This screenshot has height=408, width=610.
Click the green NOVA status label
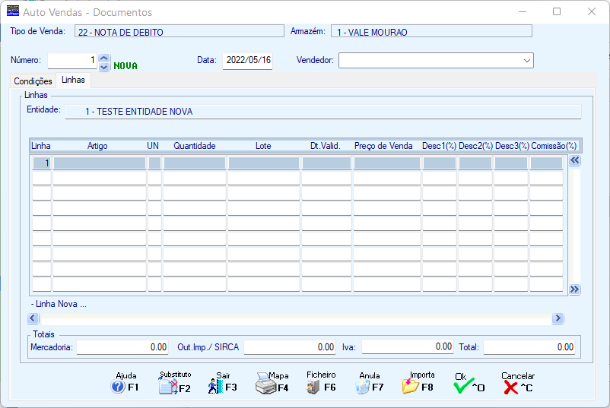point(125,66)
